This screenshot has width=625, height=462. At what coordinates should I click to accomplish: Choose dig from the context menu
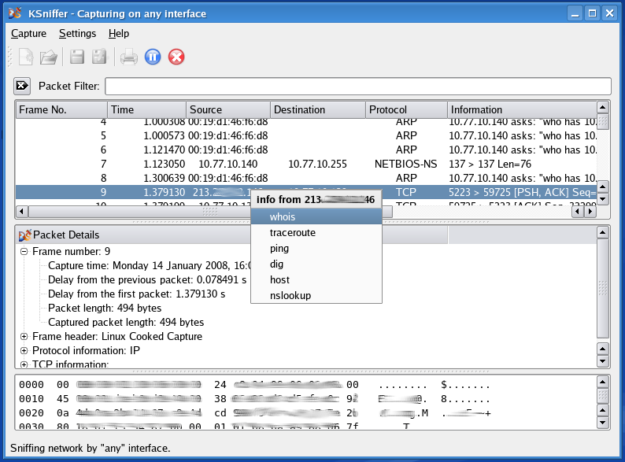pos(316,264)
